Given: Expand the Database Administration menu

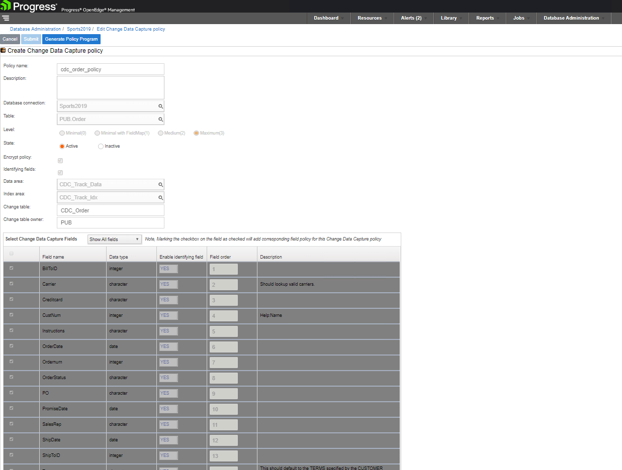Looking at the screenshot, I should click(574, 18).
